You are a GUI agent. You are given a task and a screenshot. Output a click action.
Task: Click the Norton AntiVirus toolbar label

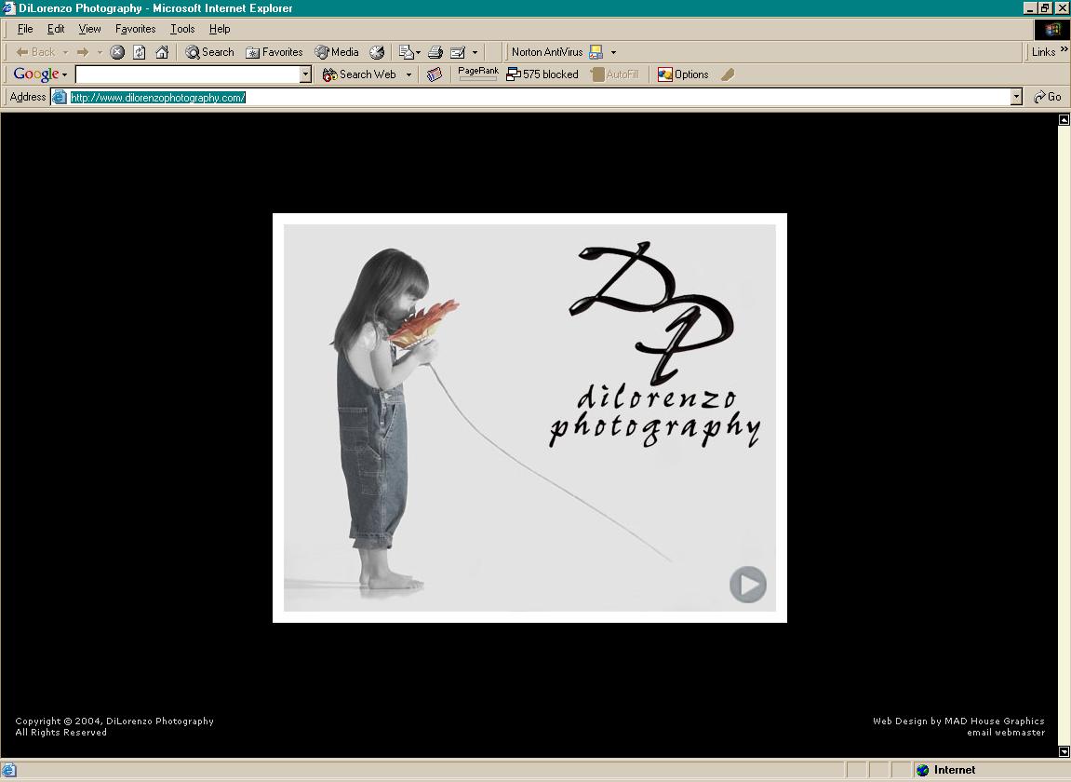[547, 52]
